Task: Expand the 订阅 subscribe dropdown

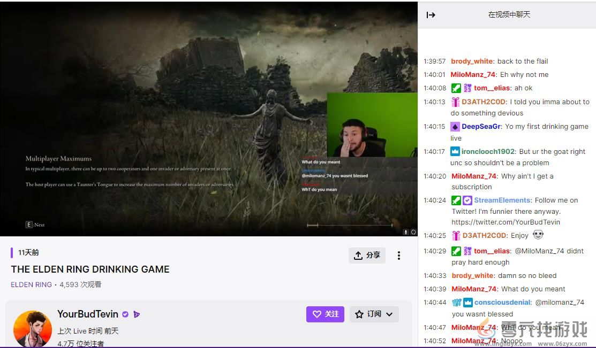Action: [374, 314]
